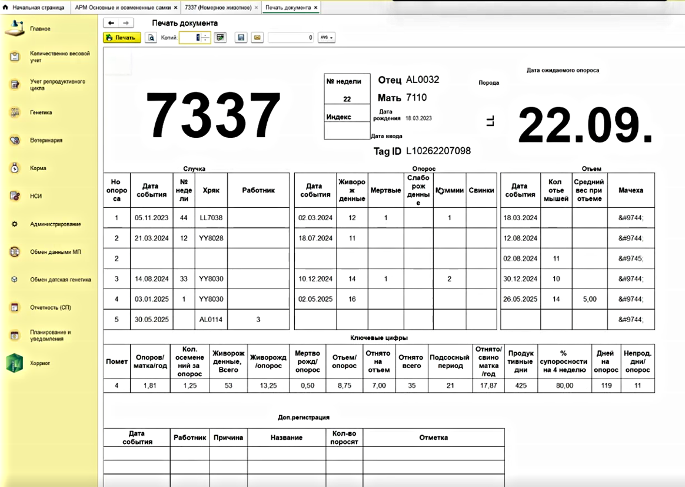Open Количественно весовой учет section
Image resolution: width=685 pixels, height=487 pixels.
click(x=15, y=57)
